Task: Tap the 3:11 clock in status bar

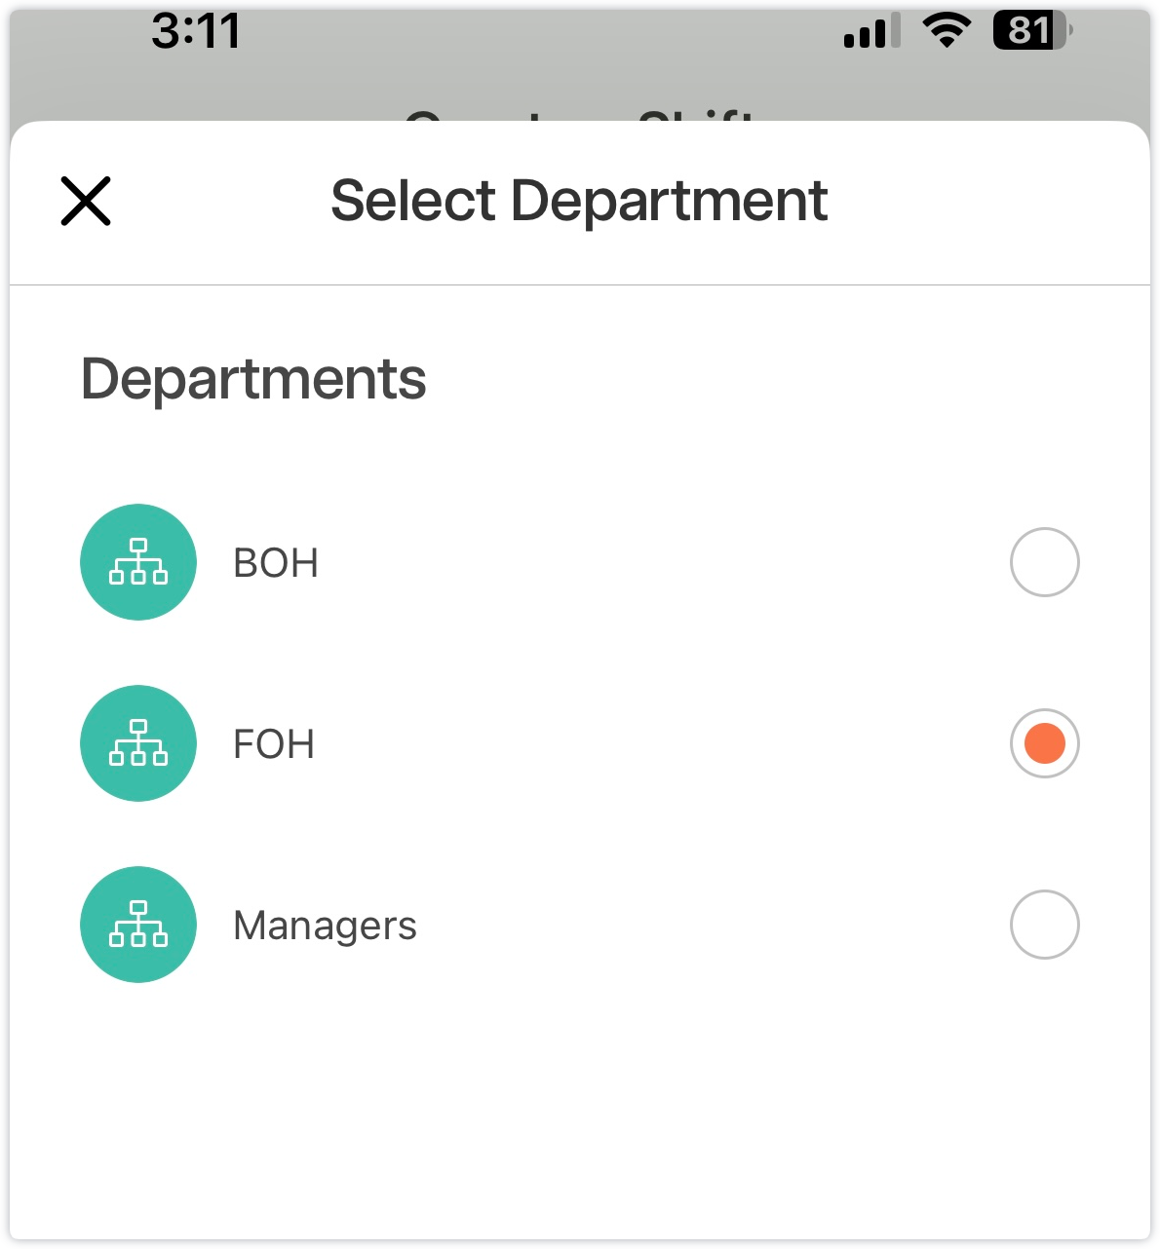Action: (x=196, y=31)
